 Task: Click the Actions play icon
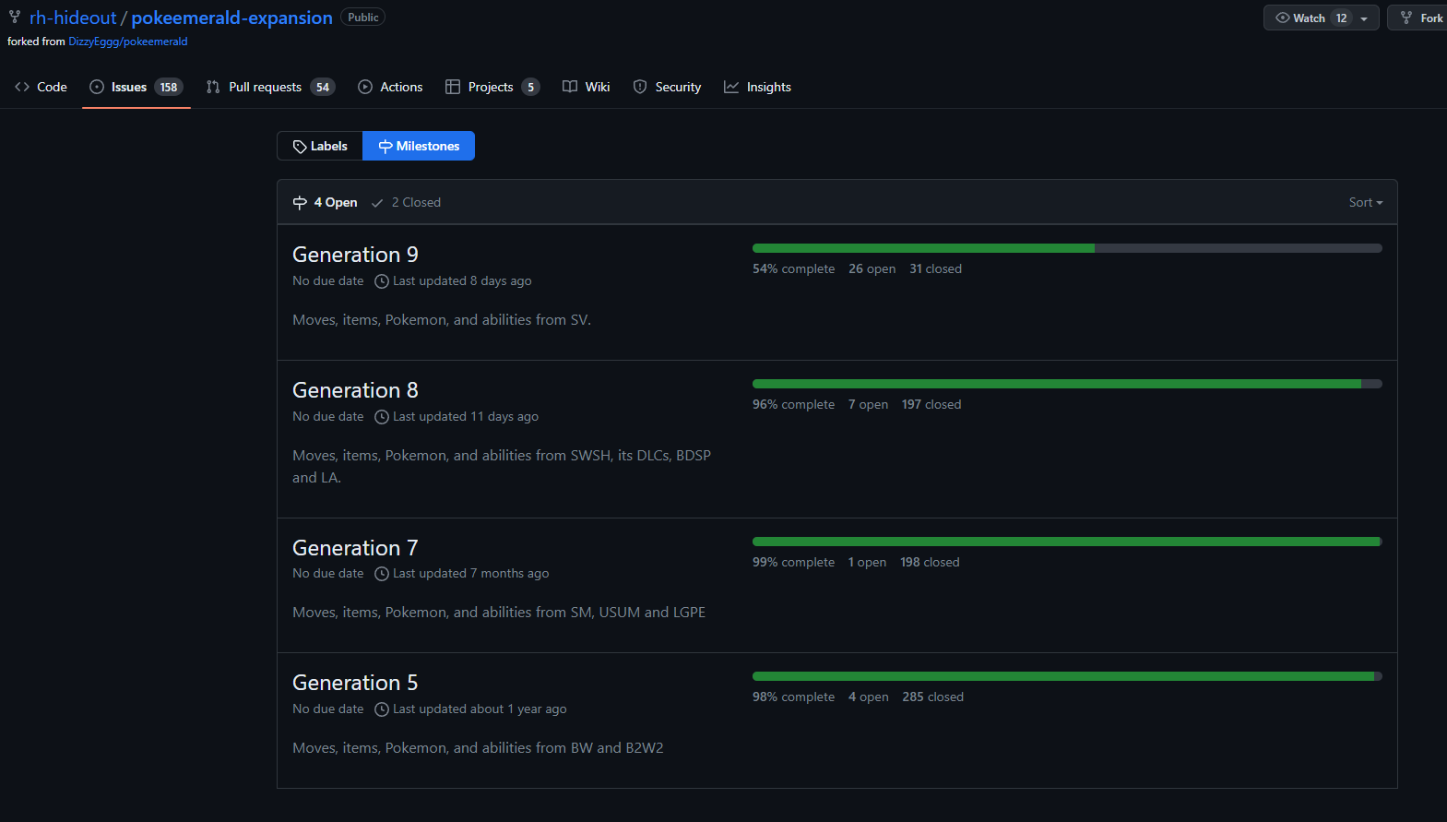click(365, 87)
